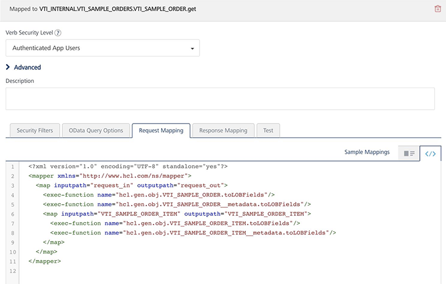Screen dimensions: 446x284
Task: Click the red trash delete icon
Action: pyautogui.click(x=437, y=9)
